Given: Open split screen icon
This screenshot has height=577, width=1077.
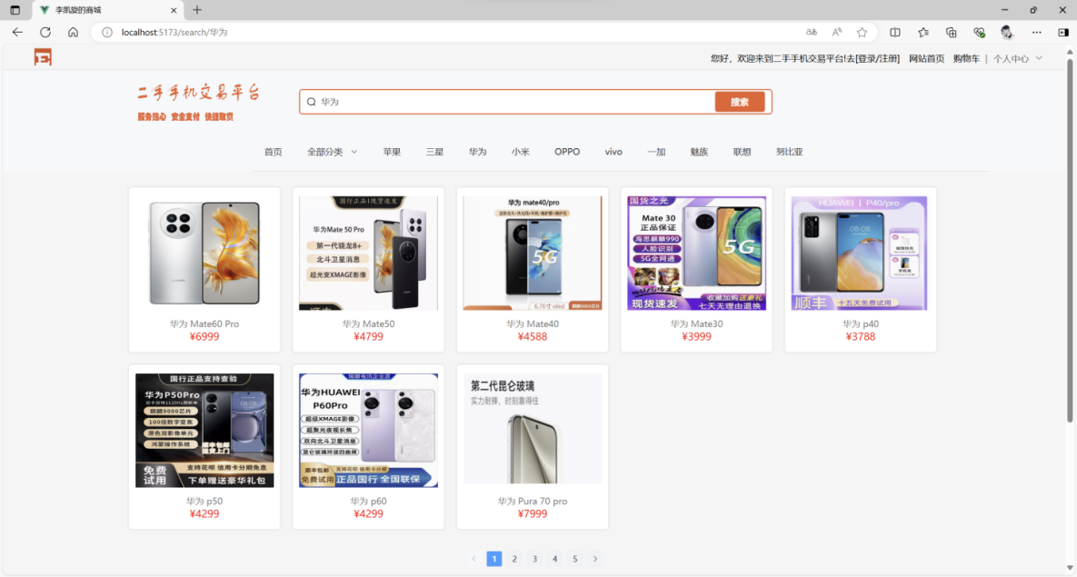Looking at the screenshot, I should coord(895,33).
